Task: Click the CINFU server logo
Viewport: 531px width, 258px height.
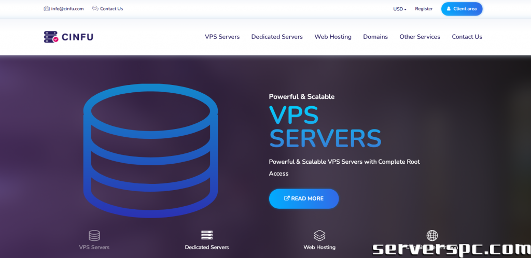Action: point(68,37)
